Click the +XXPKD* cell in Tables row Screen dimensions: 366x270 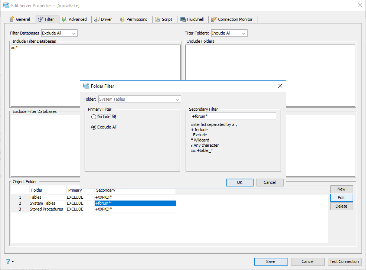coord(135,197)
